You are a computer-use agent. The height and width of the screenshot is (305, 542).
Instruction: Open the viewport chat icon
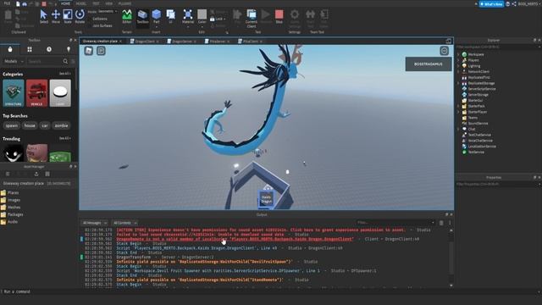click(x=101, y=51)
